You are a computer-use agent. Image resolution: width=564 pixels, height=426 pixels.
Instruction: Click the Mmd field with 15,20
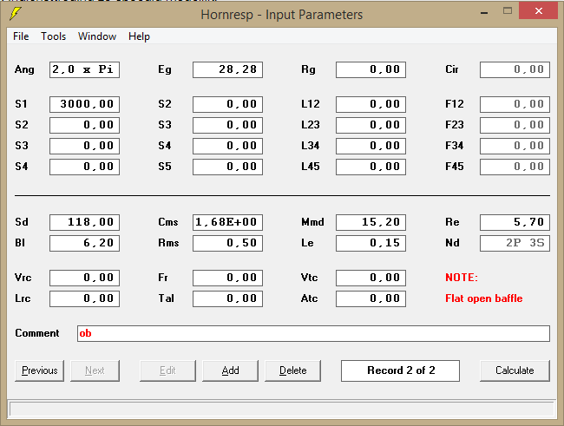(x=371, y=222)
